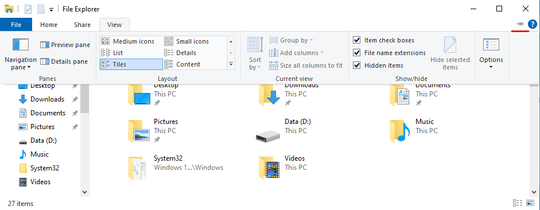Screen dimensions: 540x210
Task: Click the Pictures pin icon in sidebar
Action: (75, 127)
